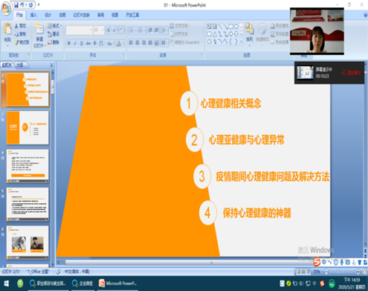Expand the shapes gallery more arrow
This screenshot has width=368, height=291.
[x=241, y=41]
